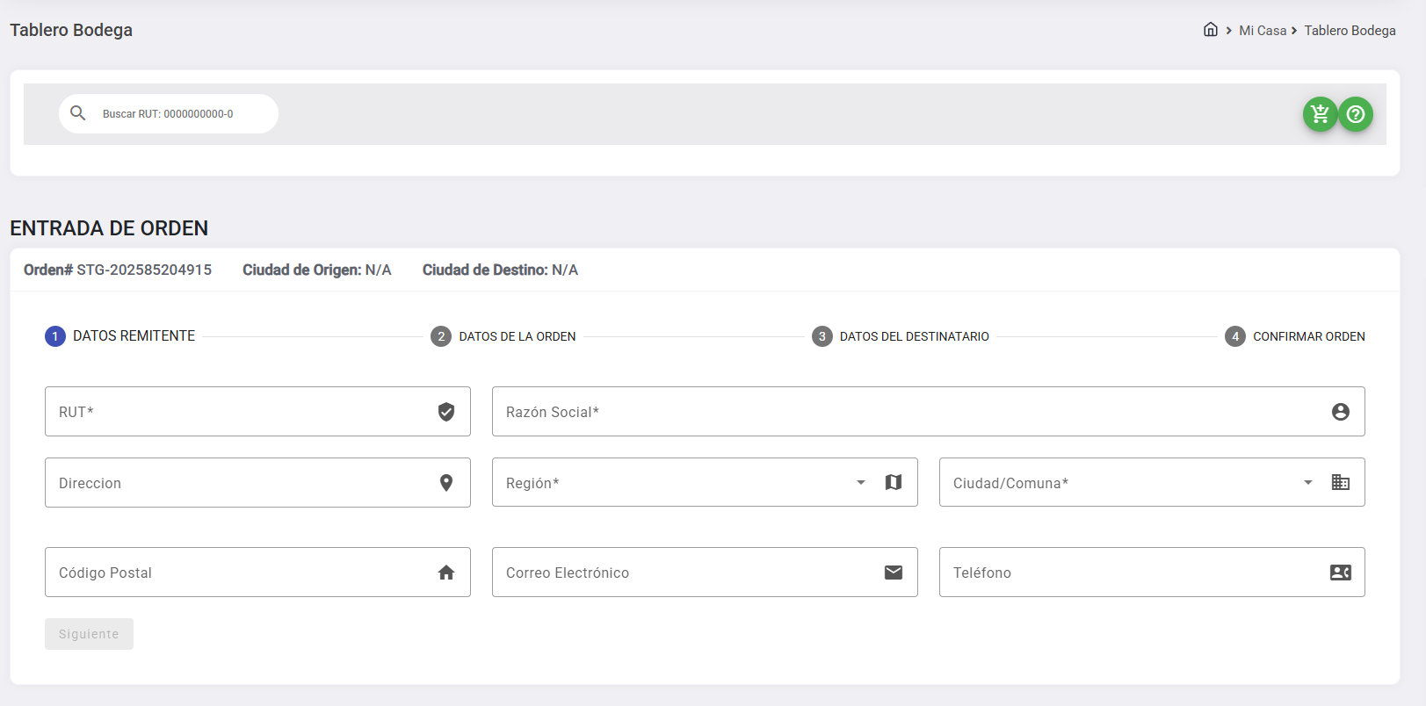Click the envelope icon in Correo Electrónico

tap(894, 573)
